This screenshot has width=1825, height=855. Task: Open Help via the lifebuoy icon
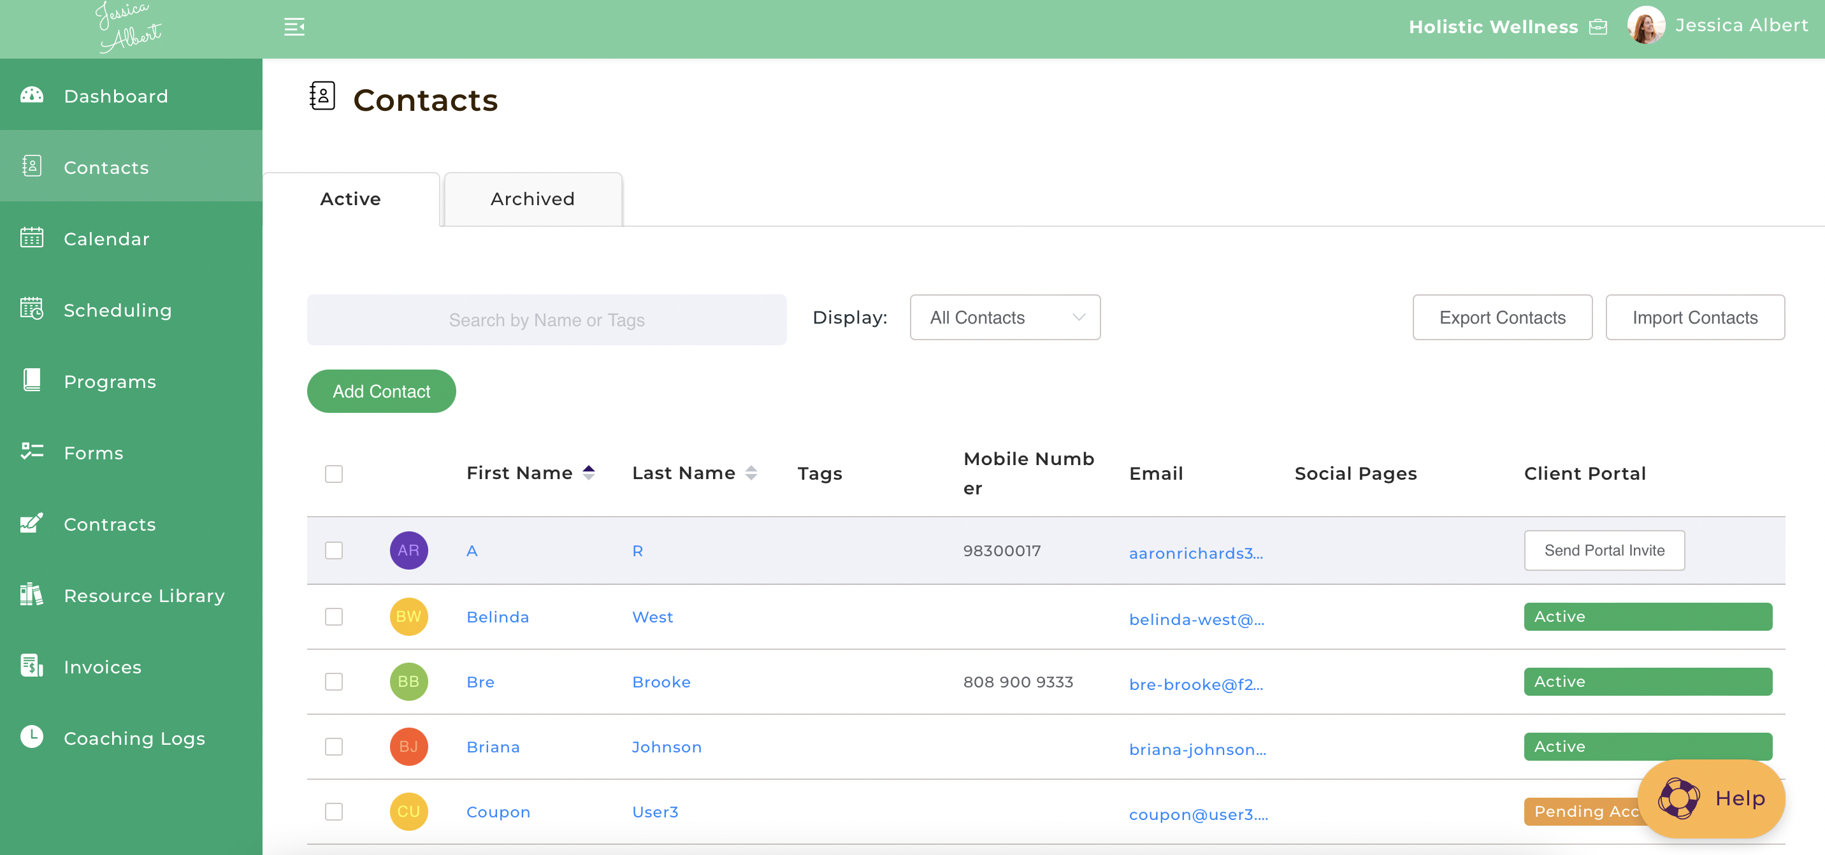coord(1678,798)
